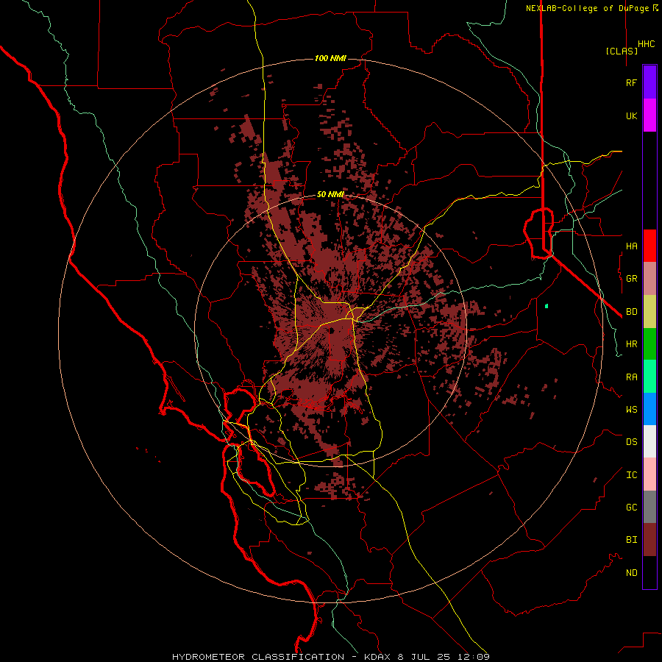This screenshot has width=662, height=662.
Task: Click the KDAX station identifier
Action: [x=378, y=657]
